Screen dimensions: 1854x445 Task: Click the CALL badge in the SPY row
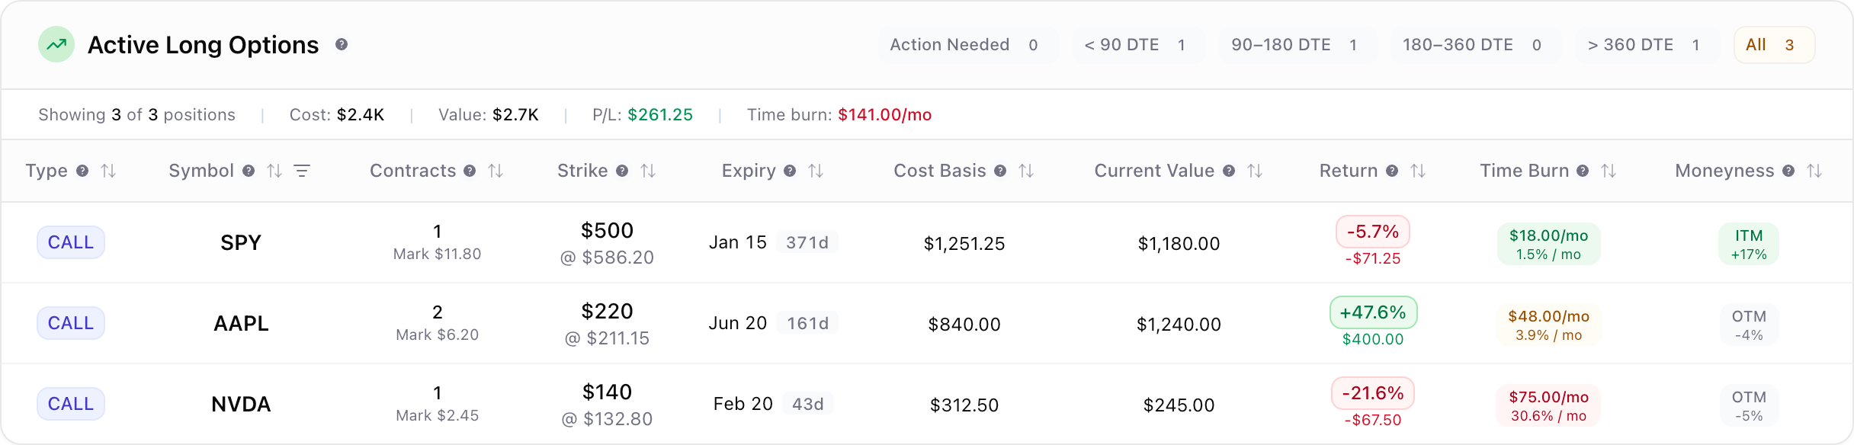click(71, 242)
